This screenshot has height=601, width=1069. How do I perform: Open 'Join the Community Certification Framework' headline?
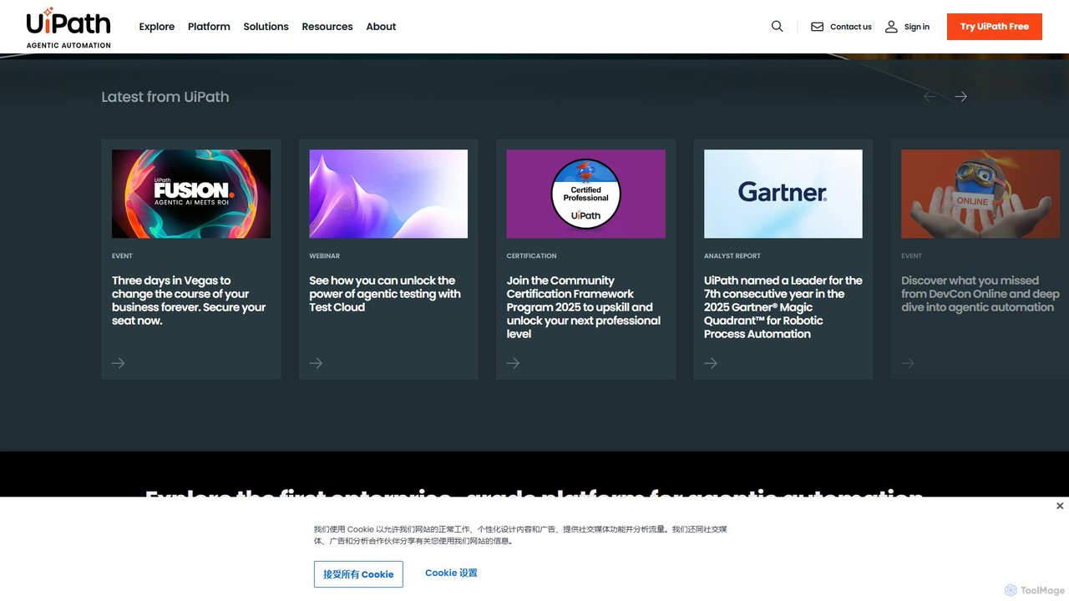point(584,307)
